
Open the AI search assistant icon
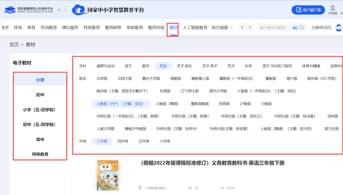295,27
